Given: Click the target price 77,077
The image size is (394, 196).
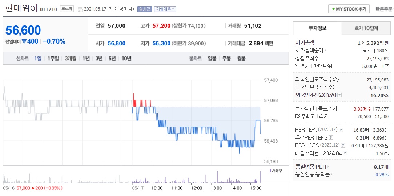Looking at the screenshot, I should click(382, 109).
